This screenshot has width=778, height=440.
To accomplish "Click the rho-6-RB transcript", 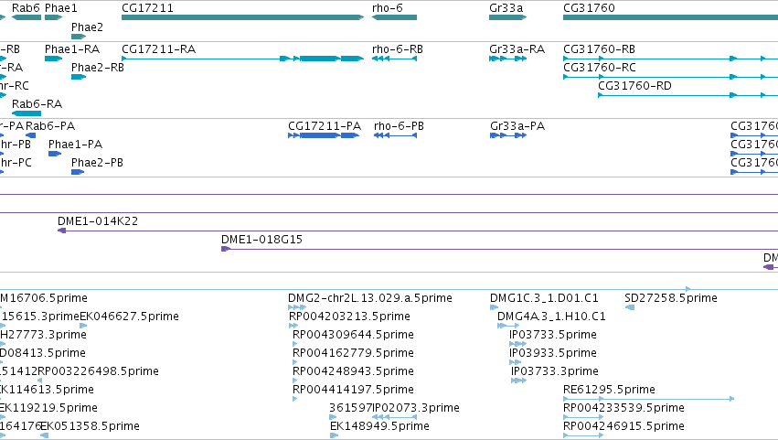I will [394, 59].
